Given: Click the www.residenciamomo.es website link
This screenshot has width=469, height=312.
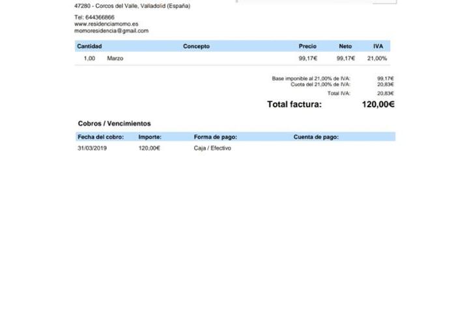Looking at the screenshot, I should (106, 24).
